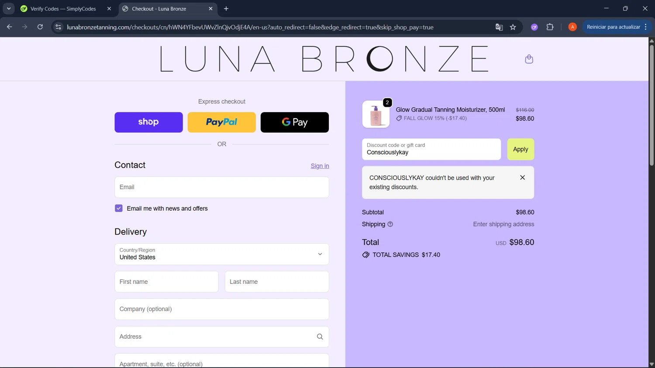The height and width of the screenshot is (368, 655).
Task: Click the browser forward arrow
Action: point(25,27)
